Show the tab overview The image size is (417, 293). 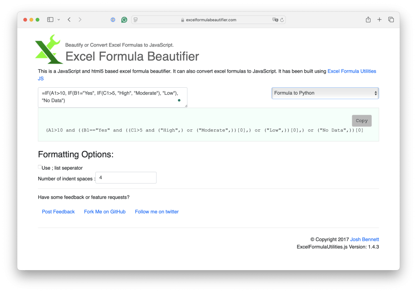[391, 19]
